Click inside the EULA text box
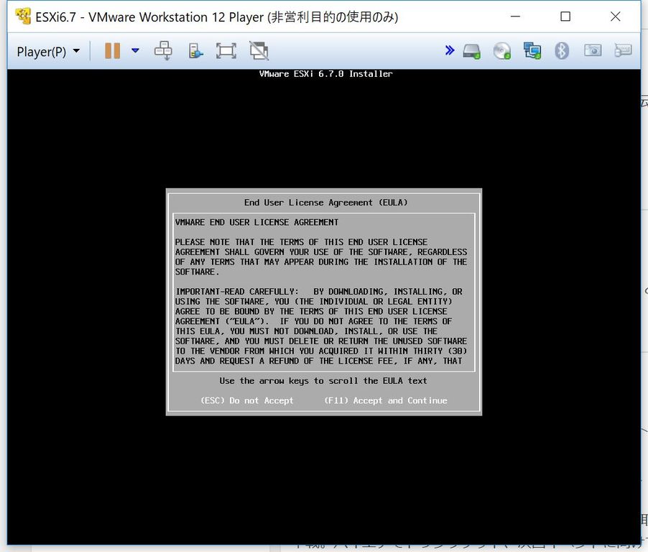The width and height of the screenshot is (648, 552). (324, 293)
